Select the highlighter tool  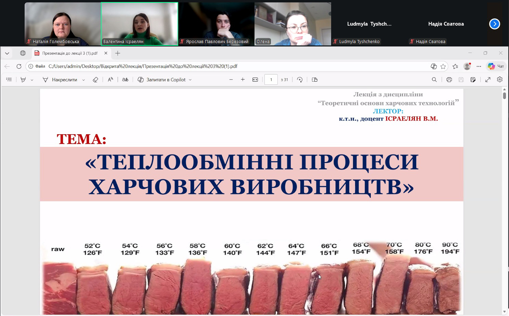pos(23,80)
